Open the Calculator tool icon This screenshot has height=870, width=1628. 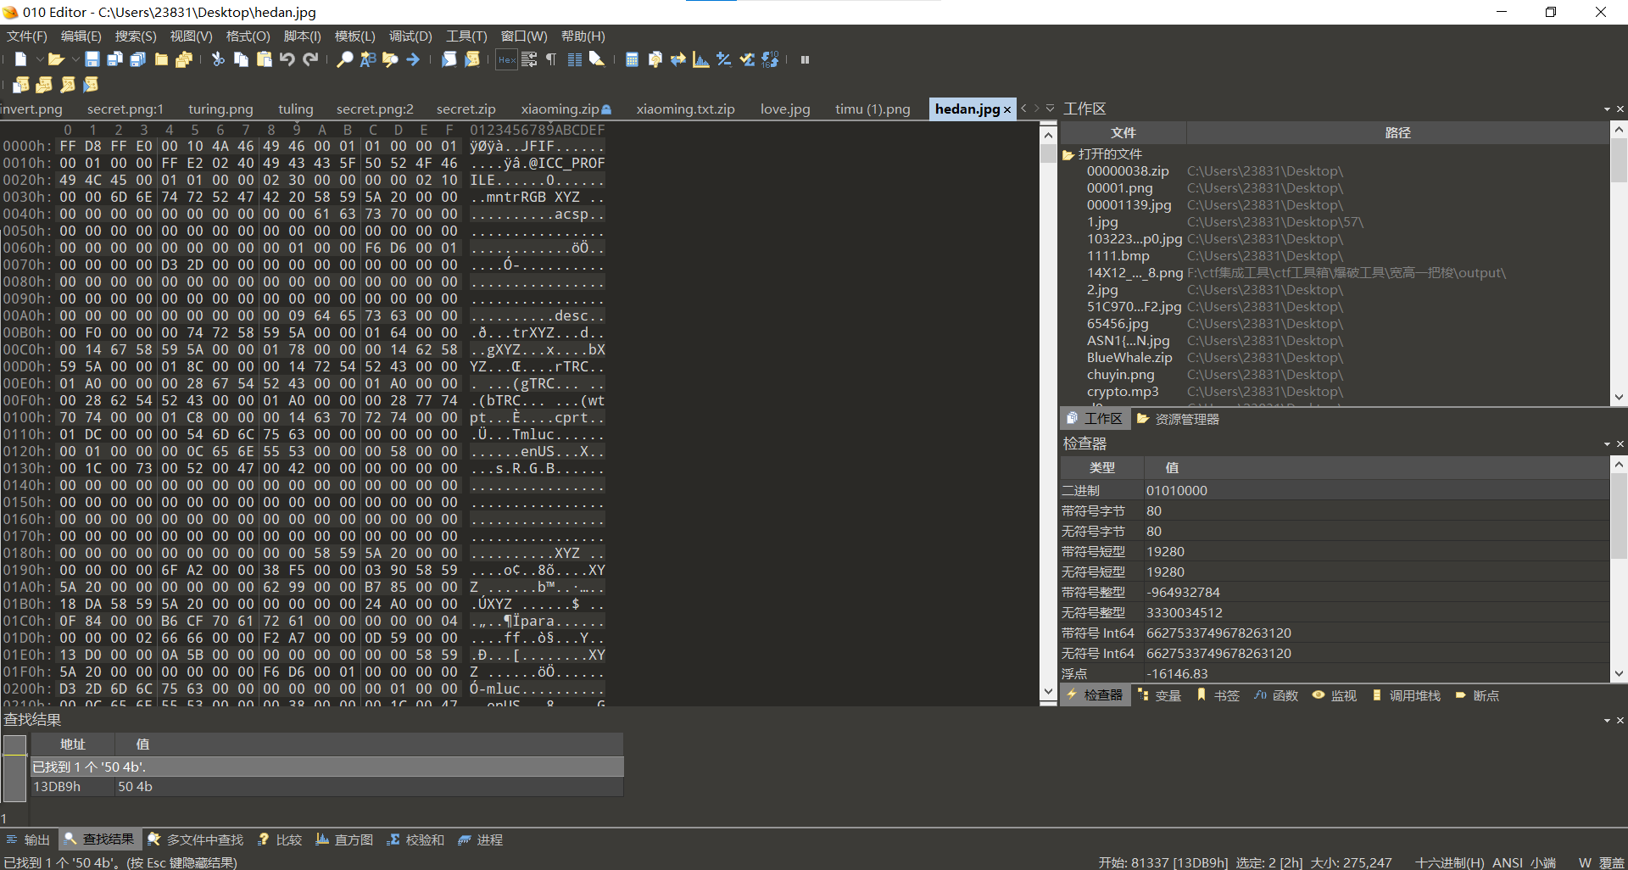[x=632, y=59]
